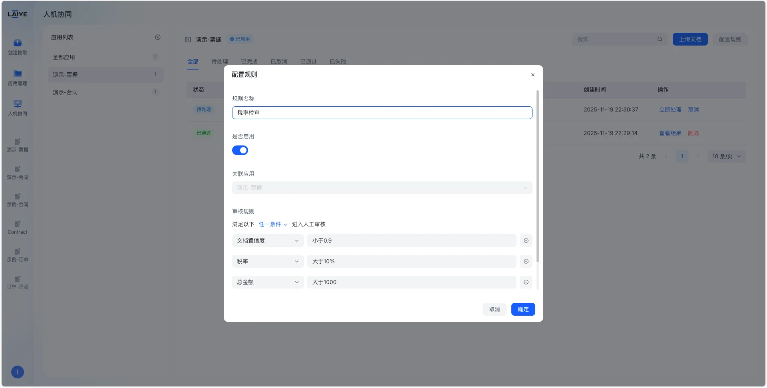767x388 pixels.
Task: Click the 已通过 status tag in table
Action: point(204,133)
